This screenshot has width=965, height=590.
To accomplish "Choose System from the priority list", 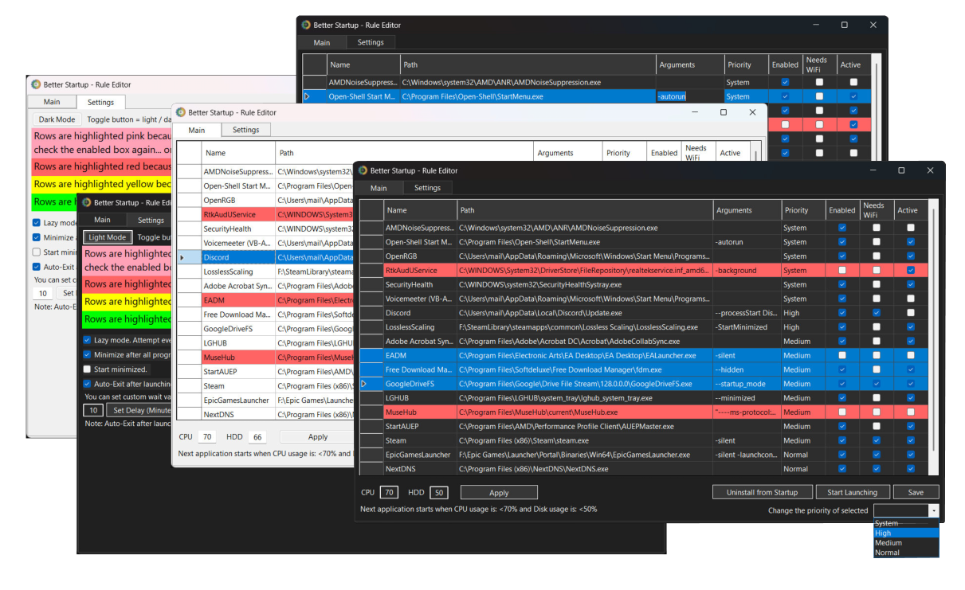I will [906, 523].
